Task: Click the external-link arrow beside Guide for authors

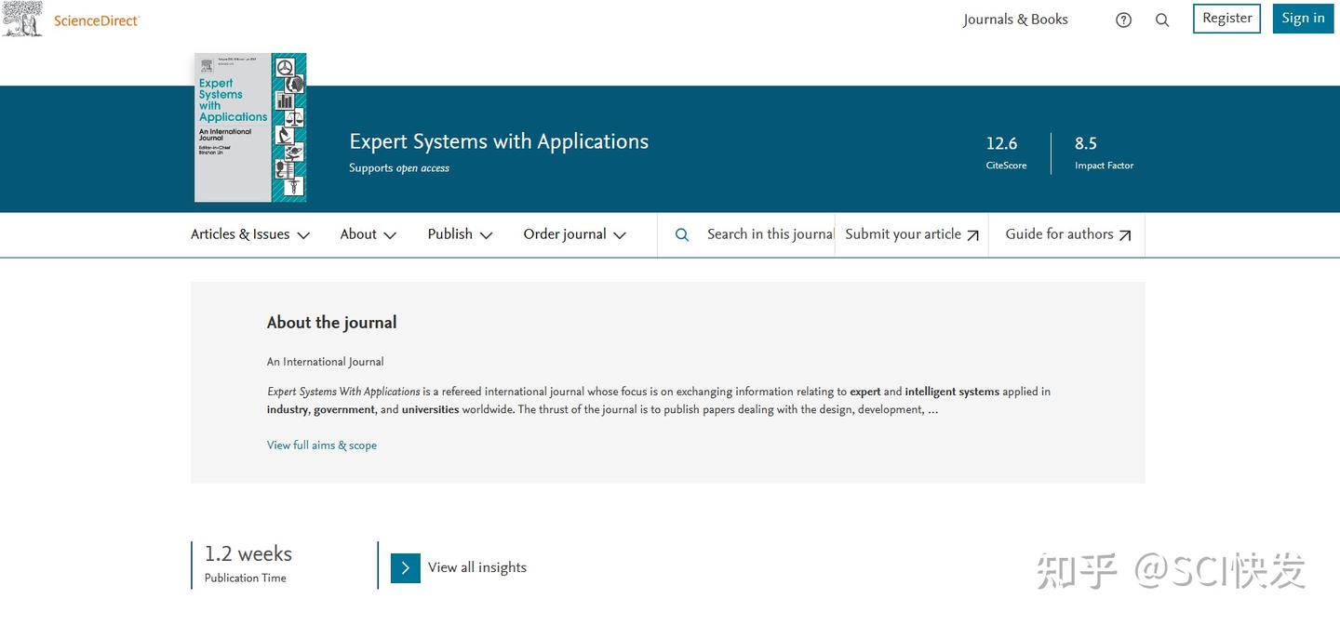Action: coord(1125,234)
